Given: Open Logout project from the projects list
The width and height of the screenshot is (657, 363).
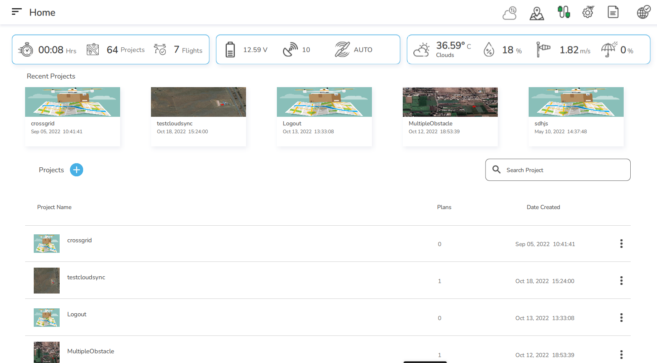Looking at the screenshot, I should click(77, 314).
